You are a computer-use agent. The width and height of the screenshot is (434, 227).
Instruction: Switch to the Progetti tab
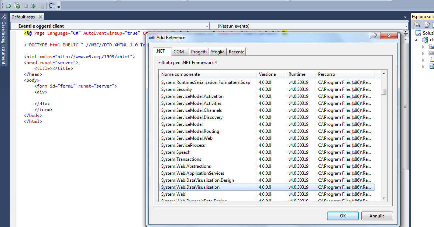coord(199,52)
